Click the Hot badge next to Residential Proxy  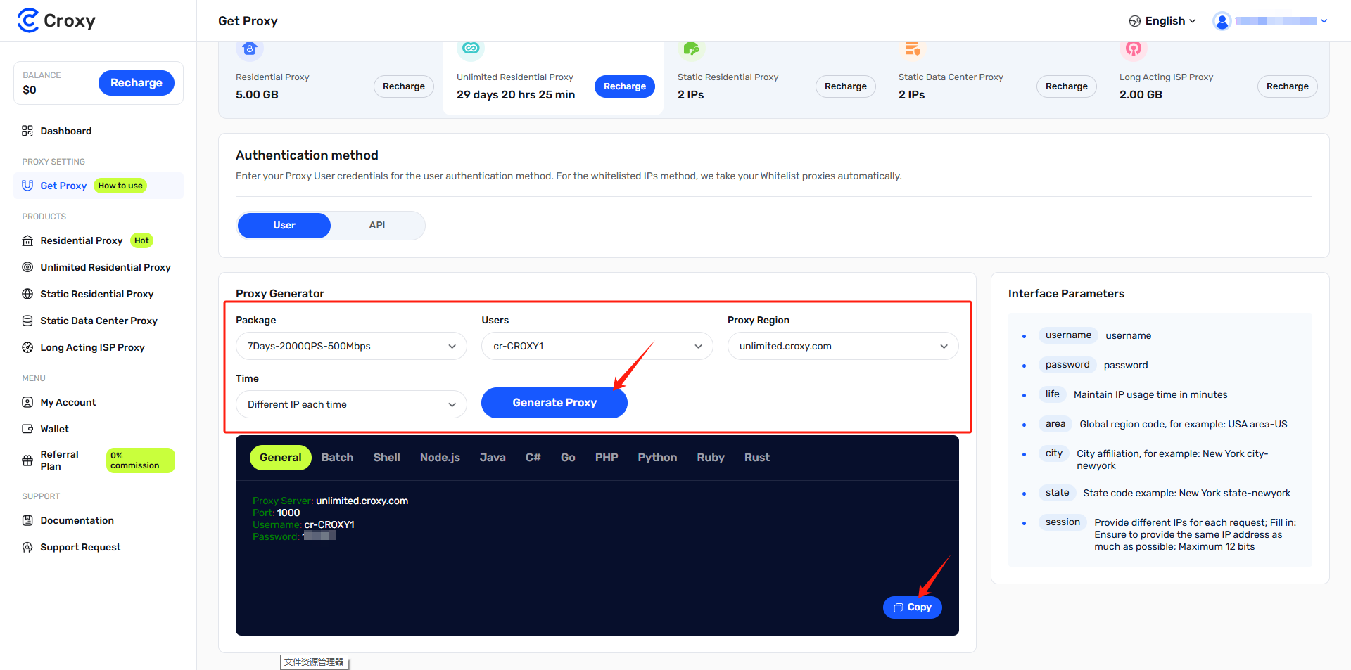point(141,240)
